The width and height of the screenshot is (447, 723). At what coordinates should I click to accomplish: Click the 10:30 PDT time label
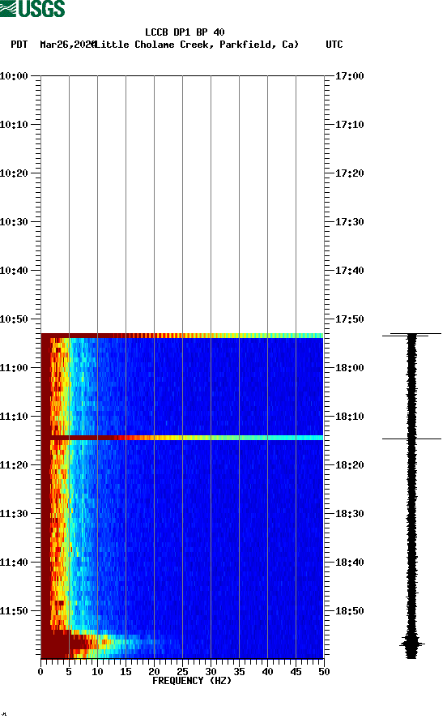pos(14,222)
